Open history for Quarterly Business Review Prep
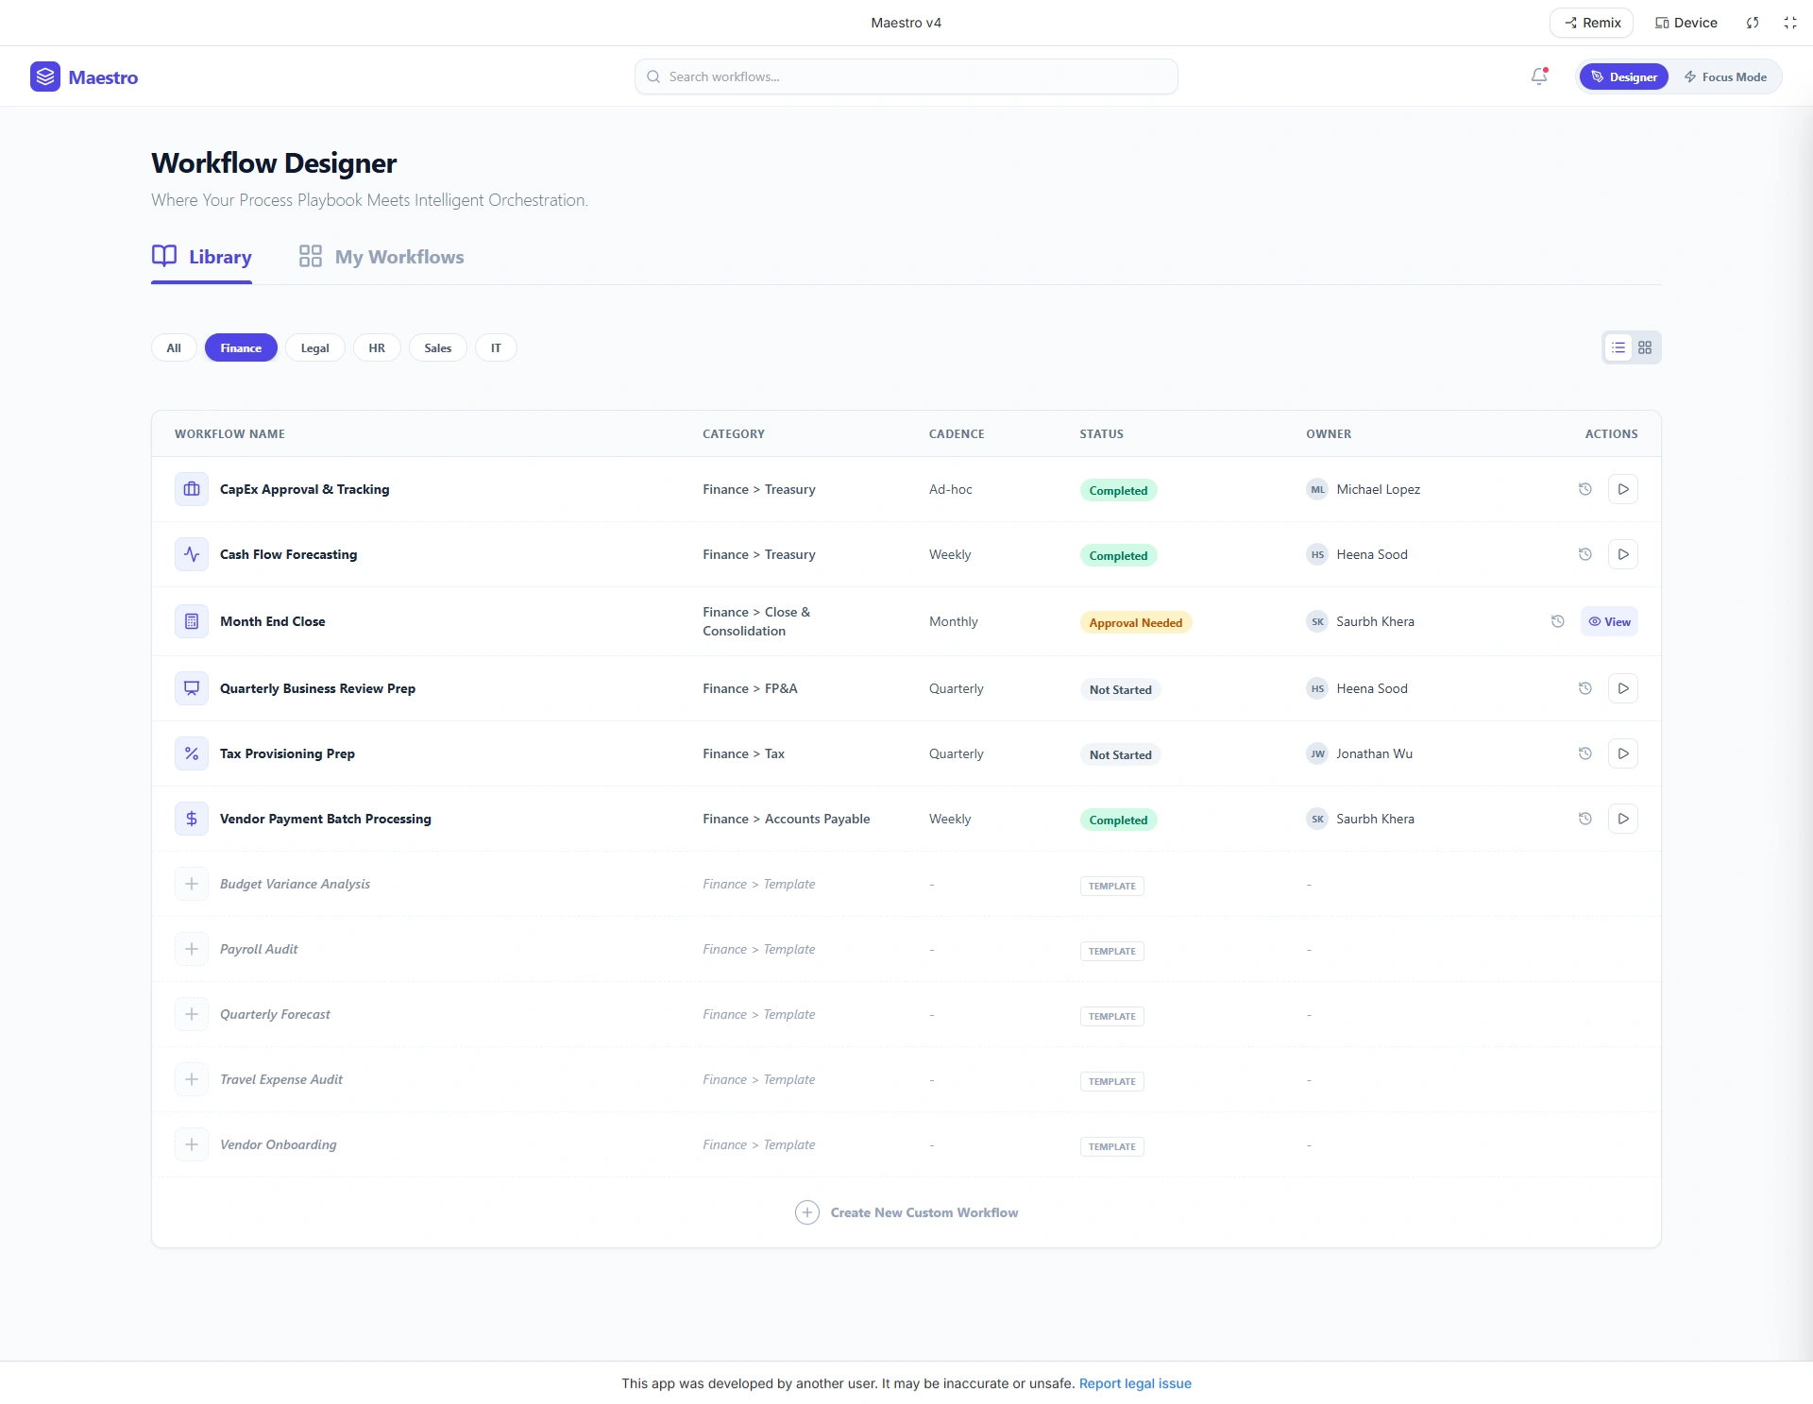Screen dimensions: 1813x1404 pyautogui.click(x=1584, y=688)
